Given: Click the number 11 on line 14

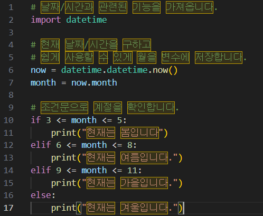Looking at the screenshot, I should (x=132, y=171).
